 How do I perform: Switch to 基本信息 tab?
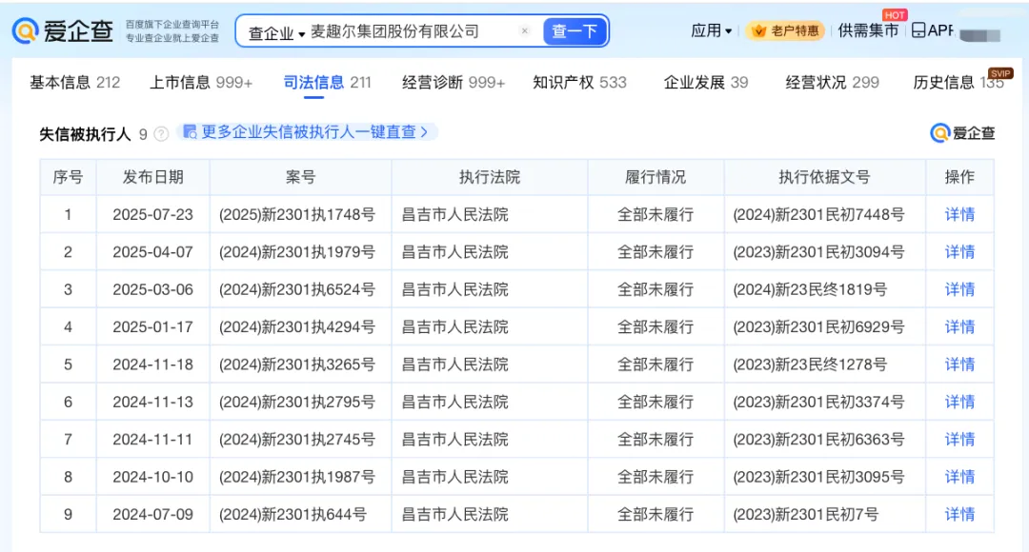coord(75,83)
